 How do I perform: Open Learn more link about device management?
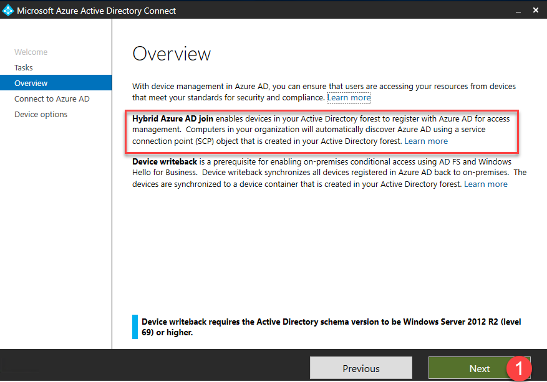[x=349, y=98]
